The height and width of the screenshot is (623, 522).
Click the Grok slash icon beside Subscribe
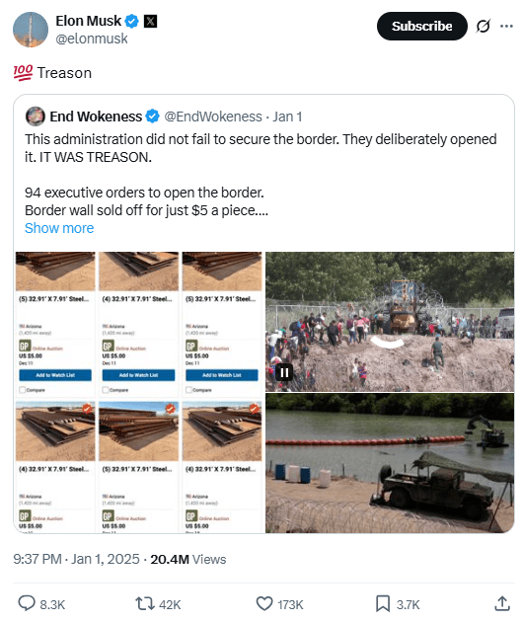484,27
